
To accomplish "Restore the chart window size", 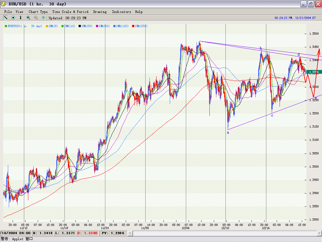I will (310, 4).
